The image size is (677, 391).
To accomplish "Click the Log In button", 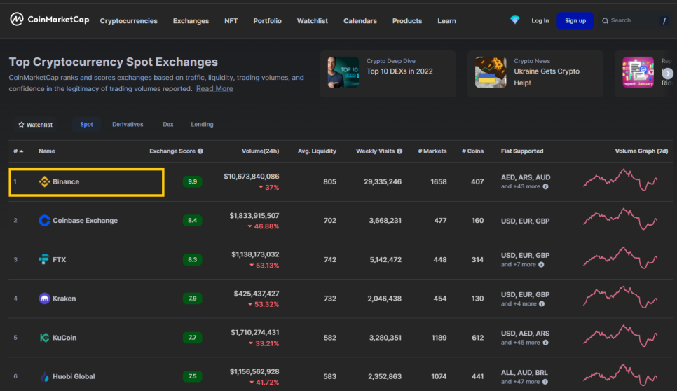I will click(540, 21).
